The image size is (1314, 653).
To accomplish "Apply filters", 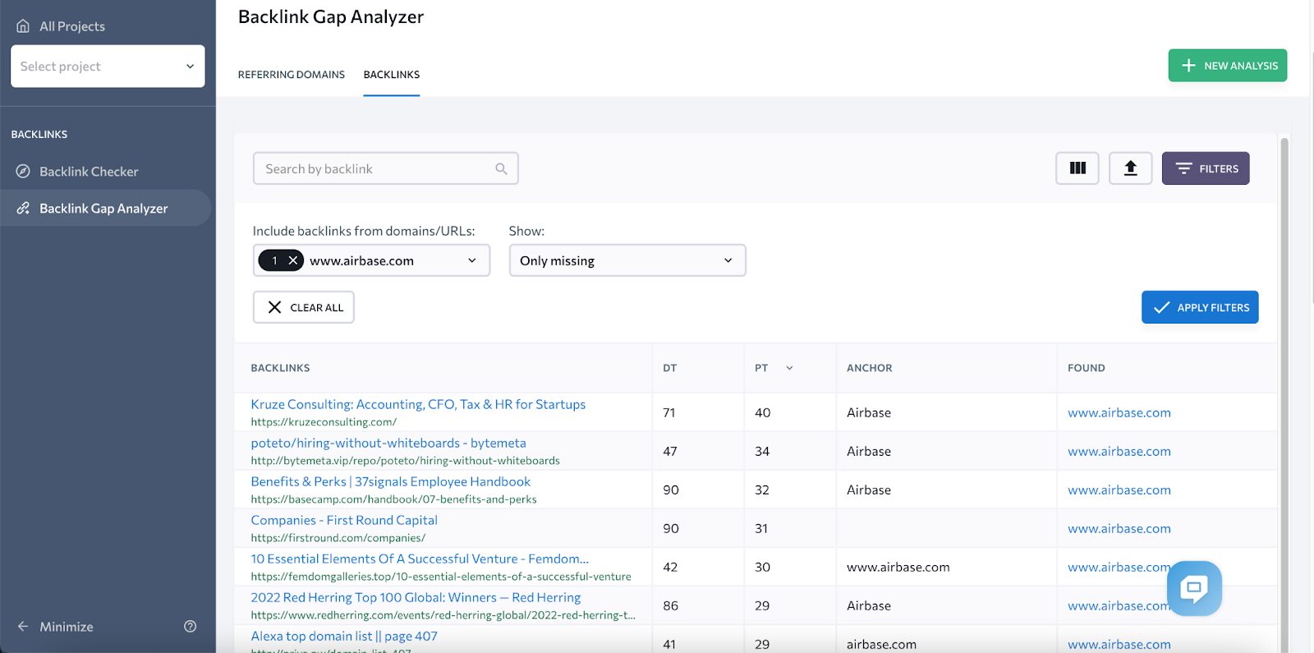I will [x=1200, y=307].
